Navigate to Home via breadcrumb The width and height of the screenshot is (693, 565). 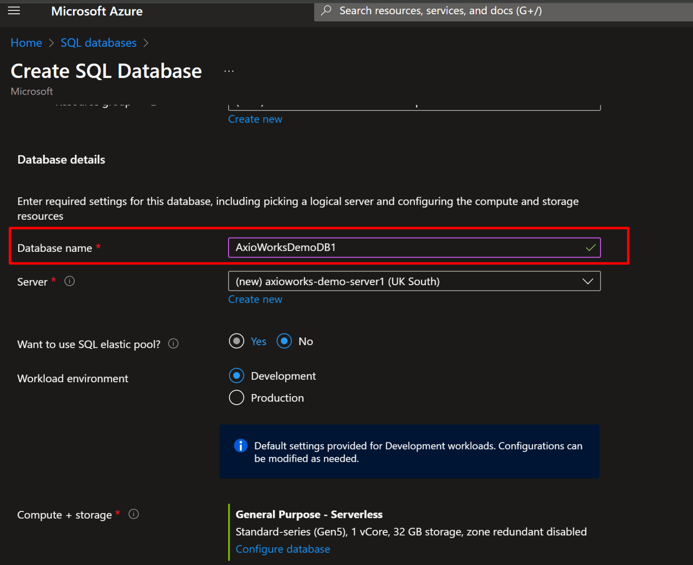(x=26, y=42)
